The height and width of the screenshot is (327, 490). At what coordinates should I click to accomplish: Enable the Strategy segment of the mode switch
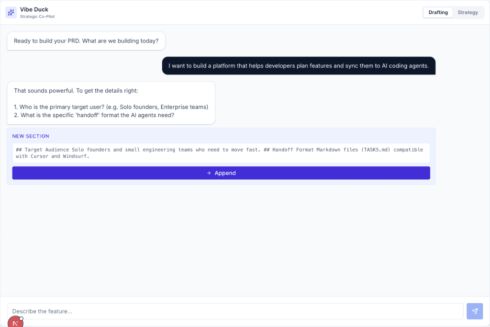(x=468, y=12)
